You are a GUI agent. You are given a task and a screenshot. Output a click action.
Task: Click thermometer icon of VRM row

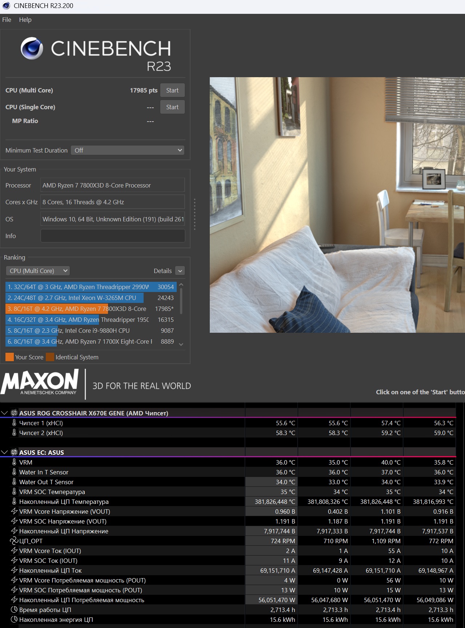click(14, 462)
